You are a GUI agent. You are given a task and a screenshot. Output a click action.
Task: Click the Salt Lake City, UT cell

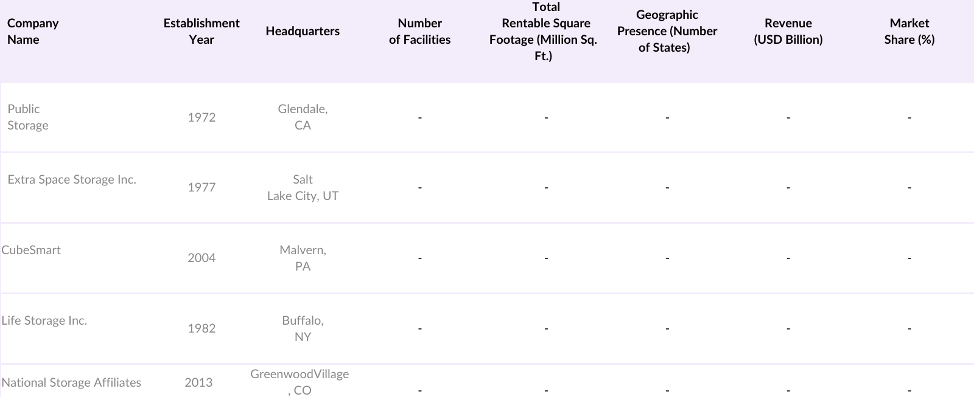click(303, 188)
